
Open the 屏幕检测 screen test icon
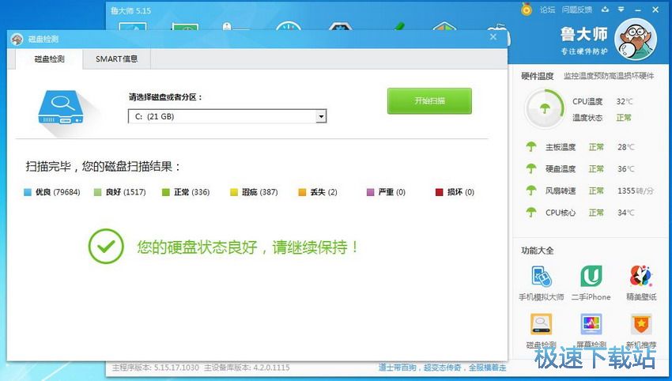click(x=591, y=324)
